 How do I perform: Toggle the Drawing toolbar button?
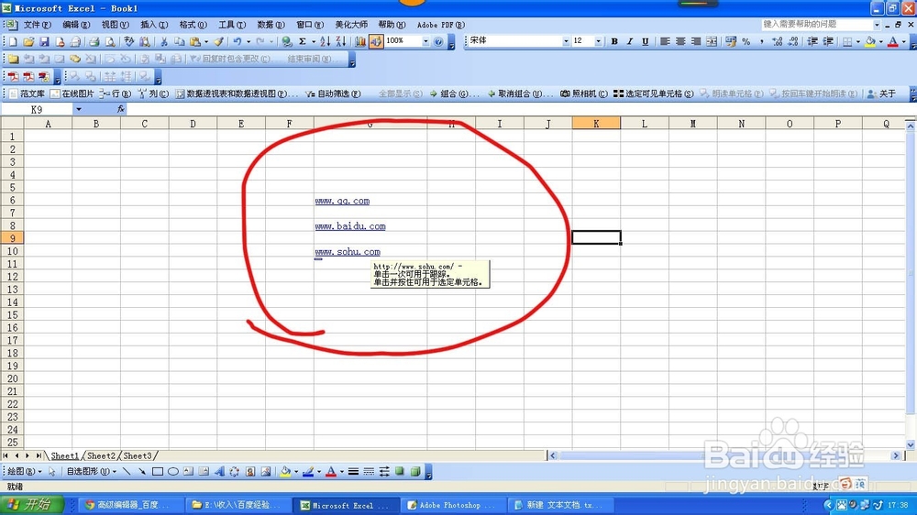pyautogui.click(x=375, y=41)
